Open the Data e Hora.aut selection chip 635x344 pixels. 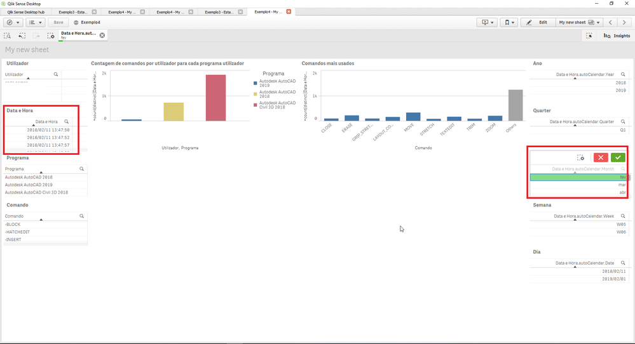tap(79, 36)
